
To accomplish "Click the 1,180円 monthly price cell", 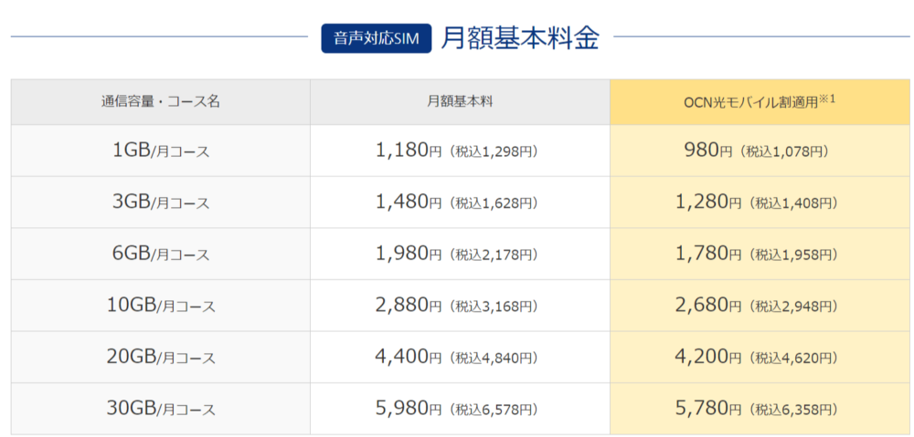I will (460, 151).
